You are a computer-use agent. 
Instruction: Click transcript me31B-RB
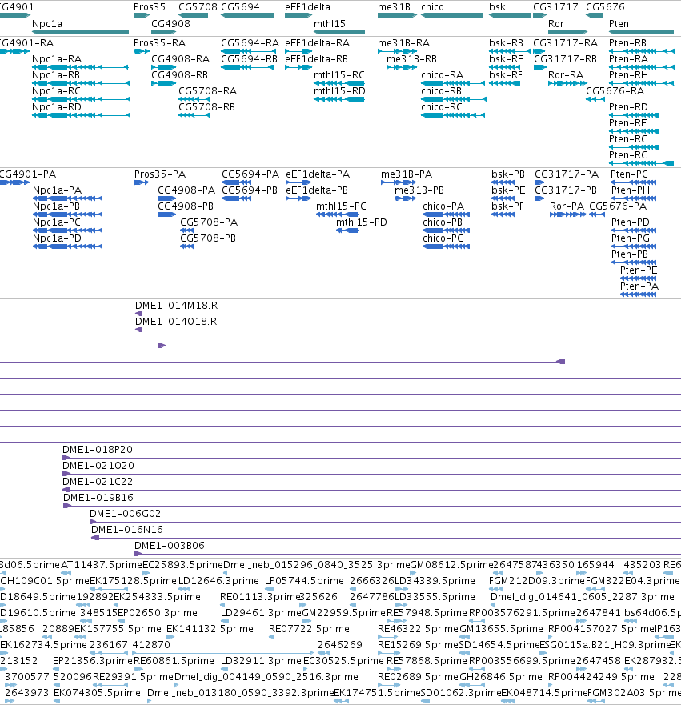click(402, 67)
